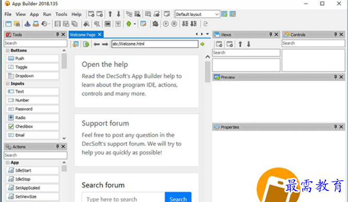The width and height of the screenshot is (348, 202).
Task: Close the Properties panel
Action: (x=341, y=127)
